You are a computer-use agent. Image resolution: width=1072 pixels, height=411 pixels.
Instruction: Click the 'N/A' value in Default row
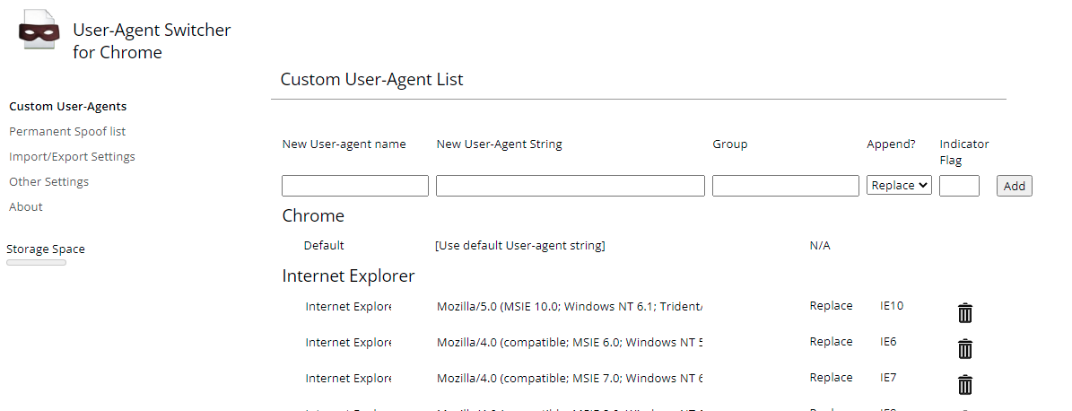(820, 246)
